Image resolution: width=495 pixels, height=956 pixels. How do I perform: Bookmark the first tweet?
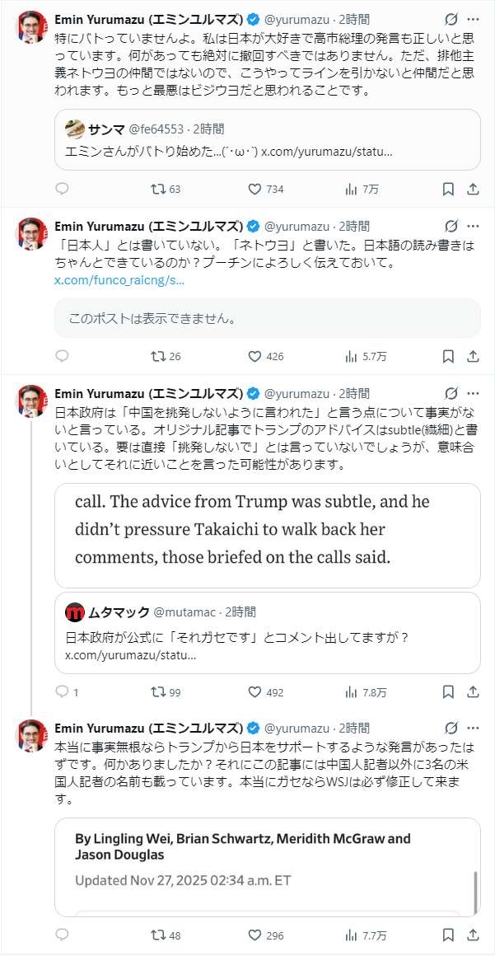click(448, 189)
